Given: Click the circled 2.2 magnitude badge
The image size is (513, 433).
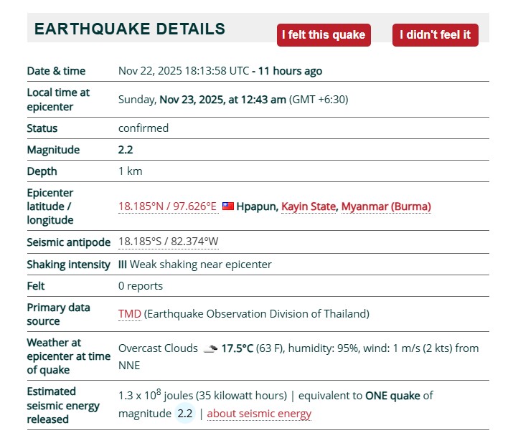Looking at the screenshot, I should point(185,414).
